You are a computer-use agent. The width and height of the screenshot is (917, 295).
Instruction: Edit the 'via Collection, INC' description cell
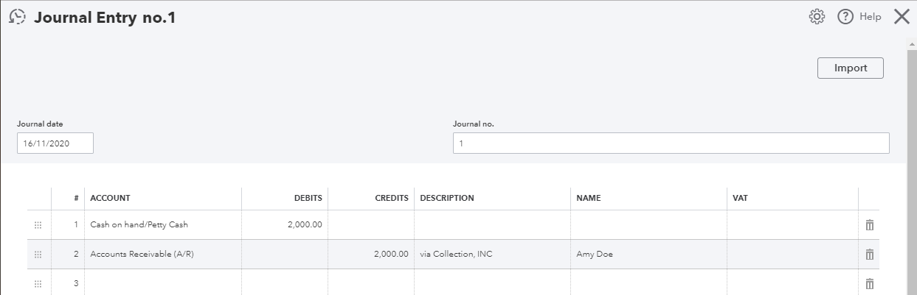pyautogui.click(x=493, y=254)
